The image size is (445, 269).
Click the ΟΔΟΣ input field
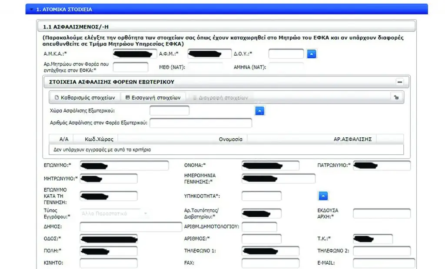[x=108, y=239]
